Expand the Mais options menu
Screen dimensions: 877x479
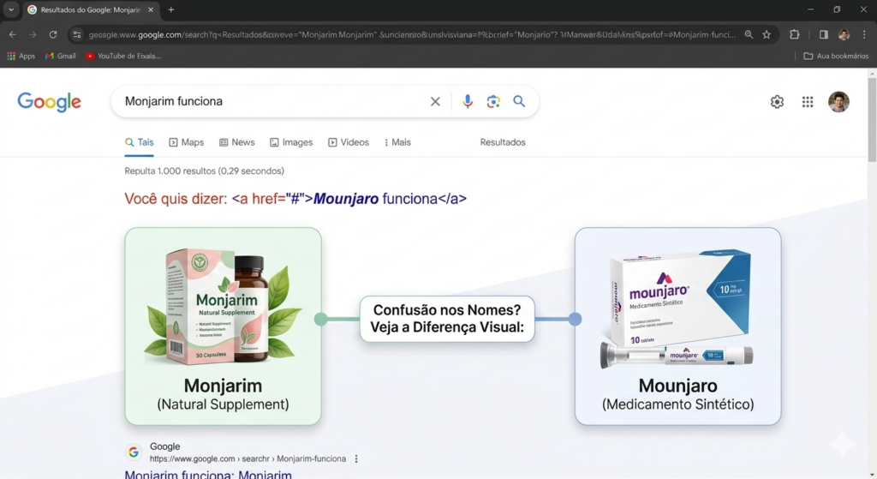(x=397, y=142)
